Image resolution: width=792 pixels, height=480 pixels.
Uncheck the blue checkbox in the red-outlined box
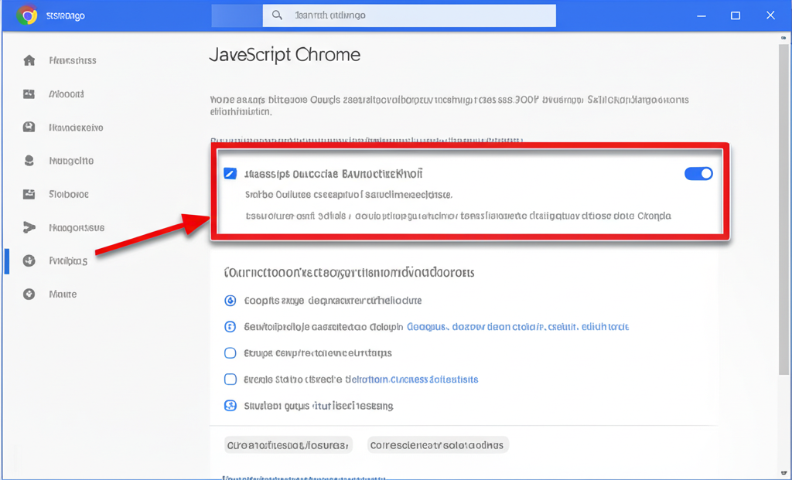click(x=230, y=173)
